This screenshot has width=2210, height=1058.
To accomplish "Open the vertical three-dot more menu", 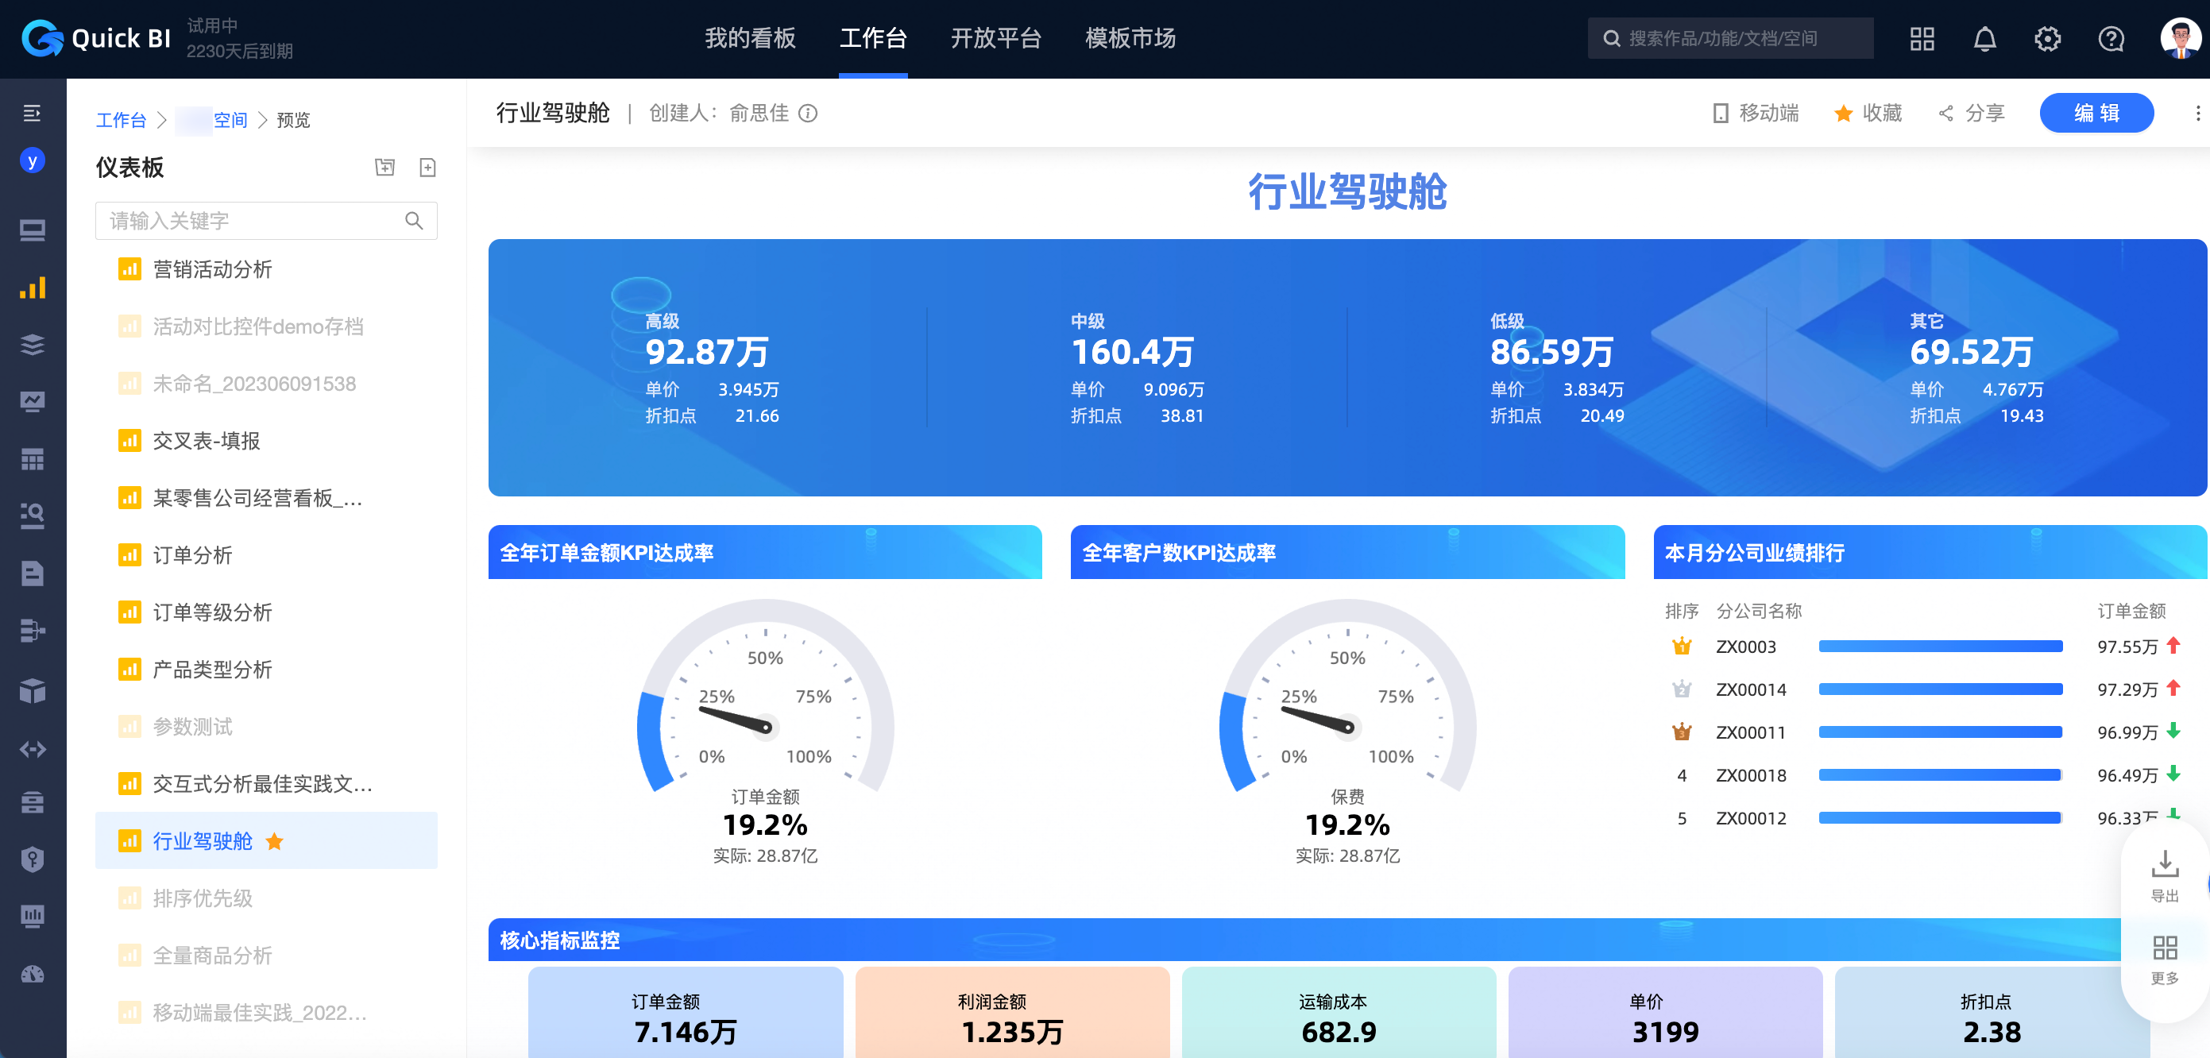I will (x=2197, y=114).
